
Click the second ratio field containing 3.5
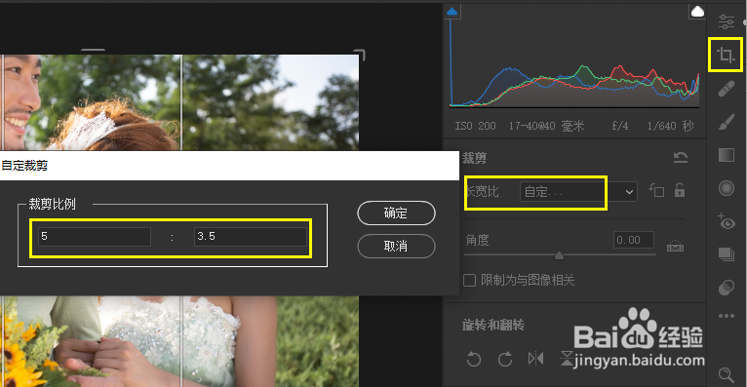click(x=251, y=237)
